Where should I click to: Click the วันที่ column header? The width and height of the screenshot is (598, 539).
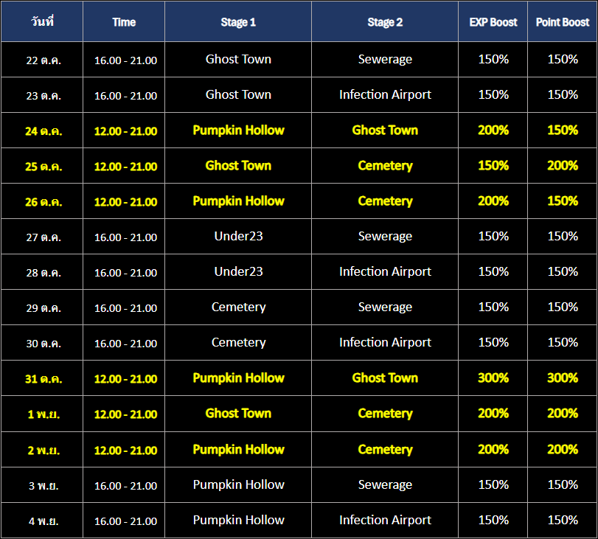pyautogui.click(x=42, y=21)
